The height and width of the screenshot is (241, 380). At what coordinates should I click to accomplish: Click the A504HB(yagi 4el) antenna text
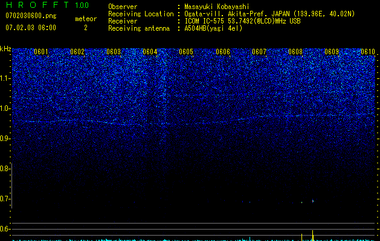(213, 28)
